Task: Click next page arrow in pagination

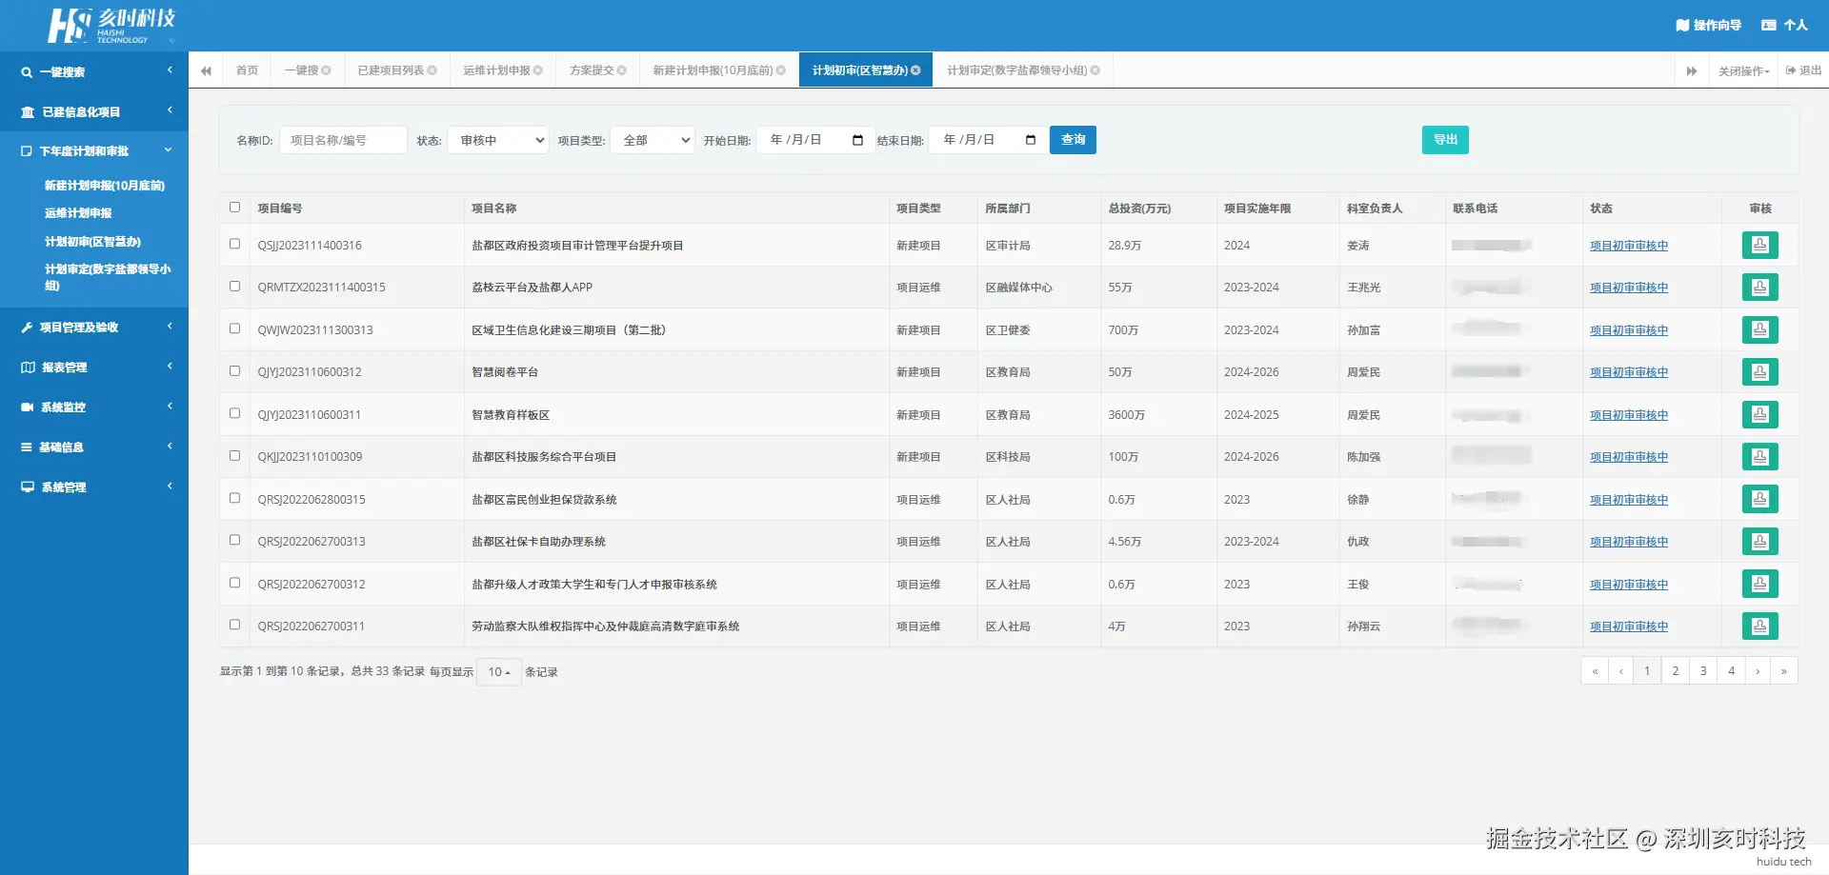Action: [x=1758, y=671]
